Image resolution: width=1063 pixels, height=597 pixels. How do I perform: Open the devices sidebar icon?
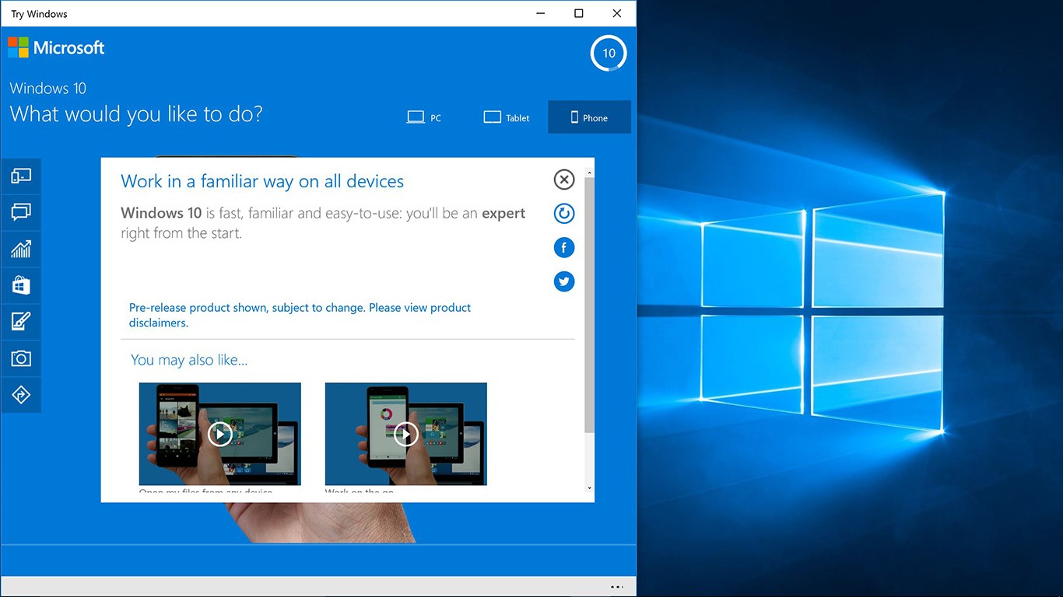click(21, 176)
